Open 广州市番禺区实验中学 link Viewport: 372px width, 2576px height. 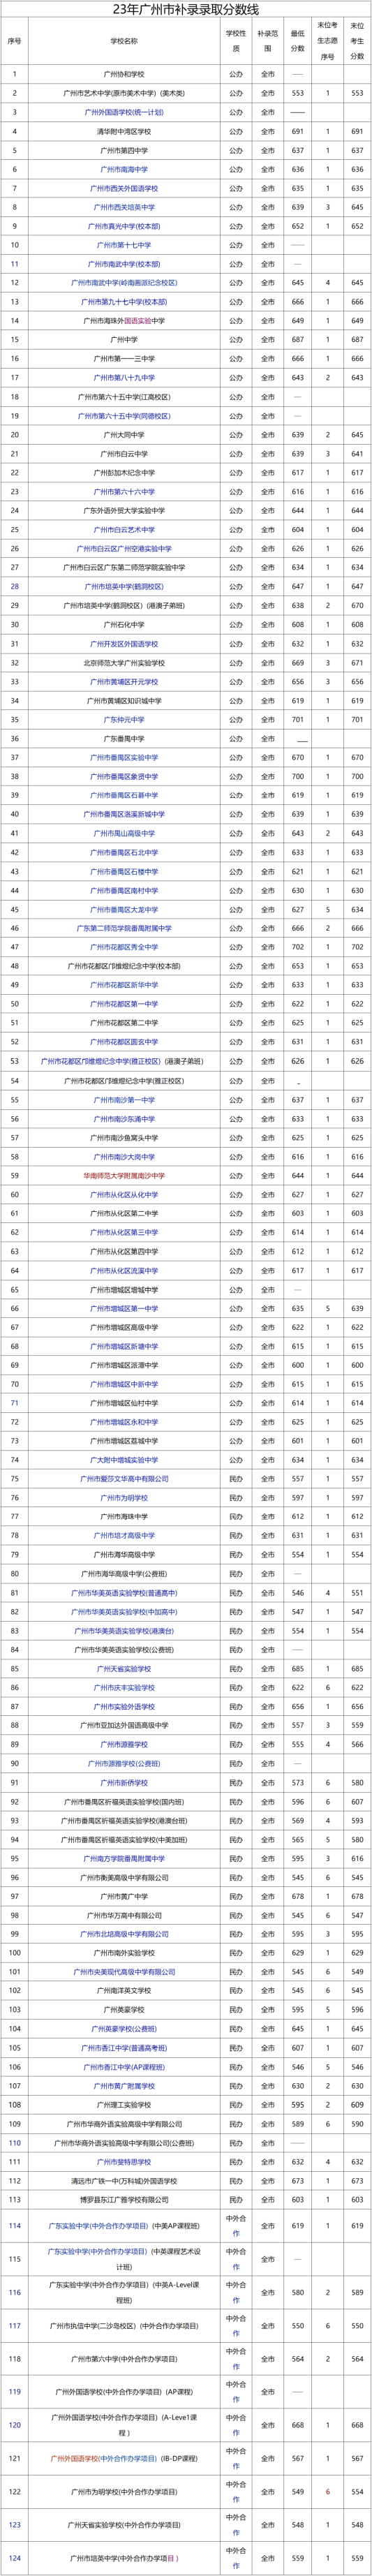124,758
